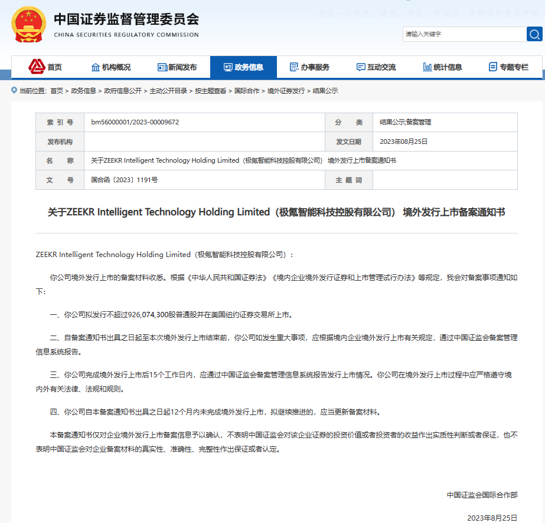This screenshot has height=523, width=545.
Task: Open the 结果公示 breadcrumb link
Action: (326, 91)
